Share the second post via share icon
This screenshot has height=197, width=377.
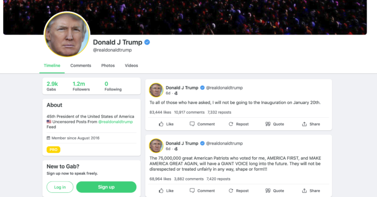pos(304,191)
